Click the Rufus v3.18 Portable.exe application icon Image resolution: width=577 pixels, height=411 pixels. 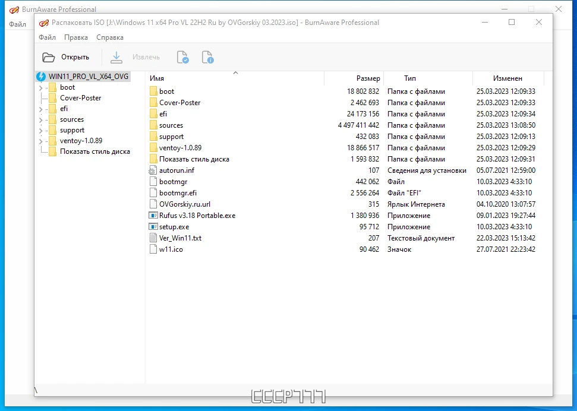tap(153, 215)
